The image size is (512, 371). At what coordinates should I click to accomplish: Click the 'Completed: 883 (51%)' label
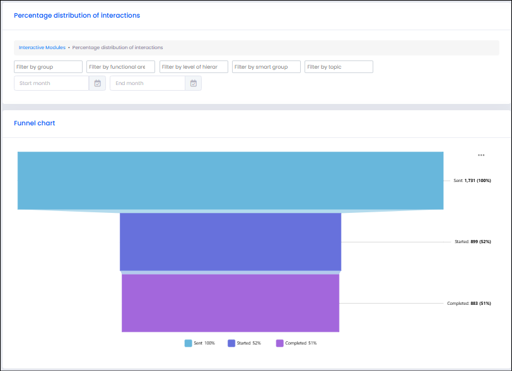click(x=469, y=304)
